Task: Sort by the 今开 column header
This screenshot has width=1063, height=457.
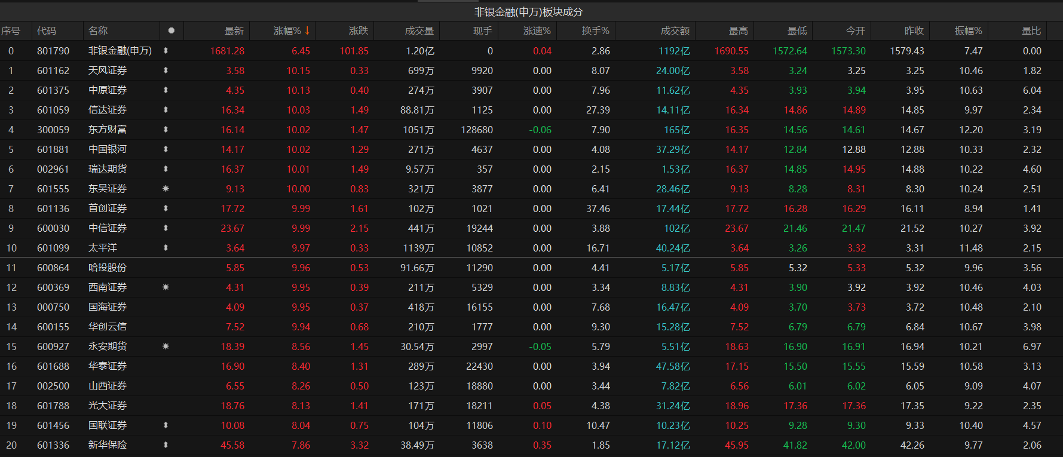Action: tap(856, 30)
